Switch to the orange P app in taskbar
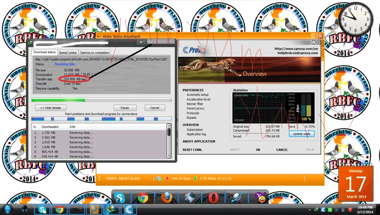Viewport: 380px width, 215px height. pyautogui.click(x=94, y=209)
